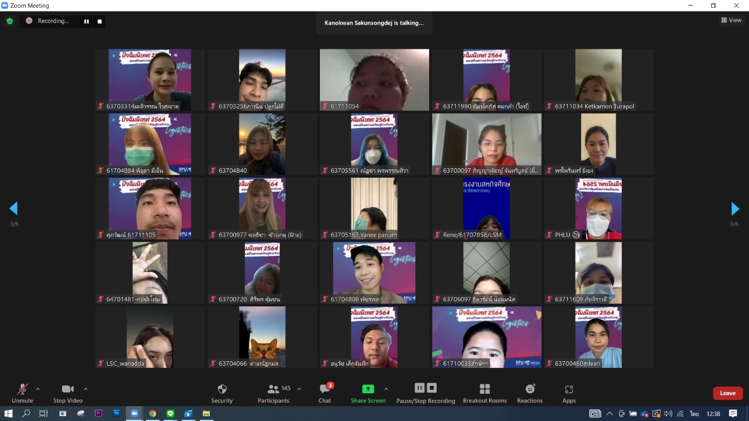Switch the Thai input language indicator
The image size is (749, 421).
[694, 413]
